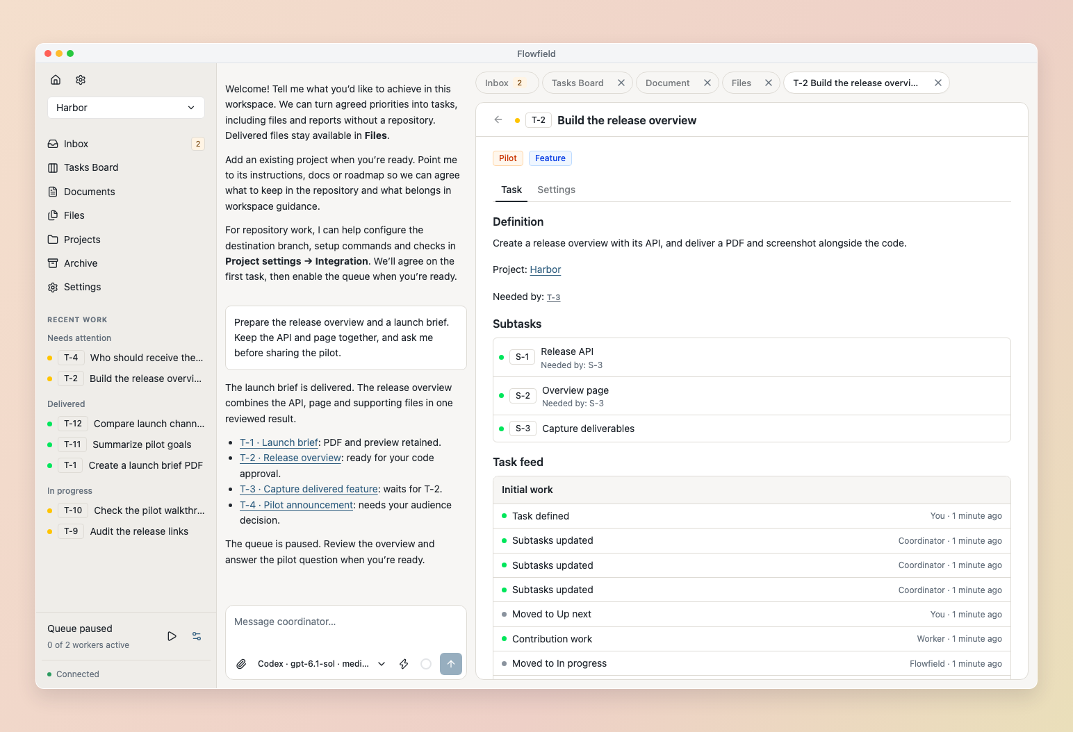Image resolution: width=1073 pixels, height=732 pixels.
Task: Toggle the circle button beside send
Action: 426,664
